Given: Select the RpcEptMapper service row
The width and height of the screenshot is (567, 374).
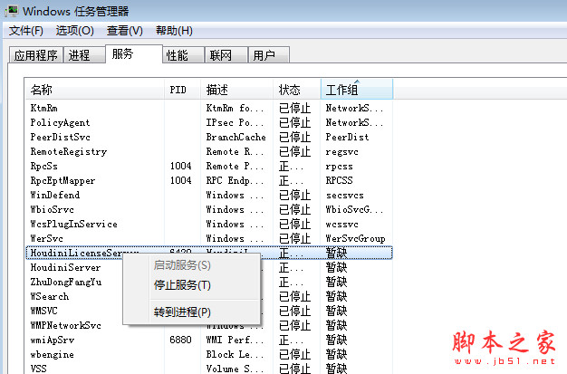Looking at the screenshot, I should pyautogui.click(x=209, y=180).
